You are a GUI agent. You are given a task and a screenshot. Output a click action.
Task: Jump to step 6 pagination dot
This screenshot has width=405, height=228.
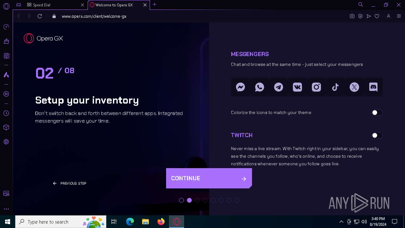(x=221, y=200)
